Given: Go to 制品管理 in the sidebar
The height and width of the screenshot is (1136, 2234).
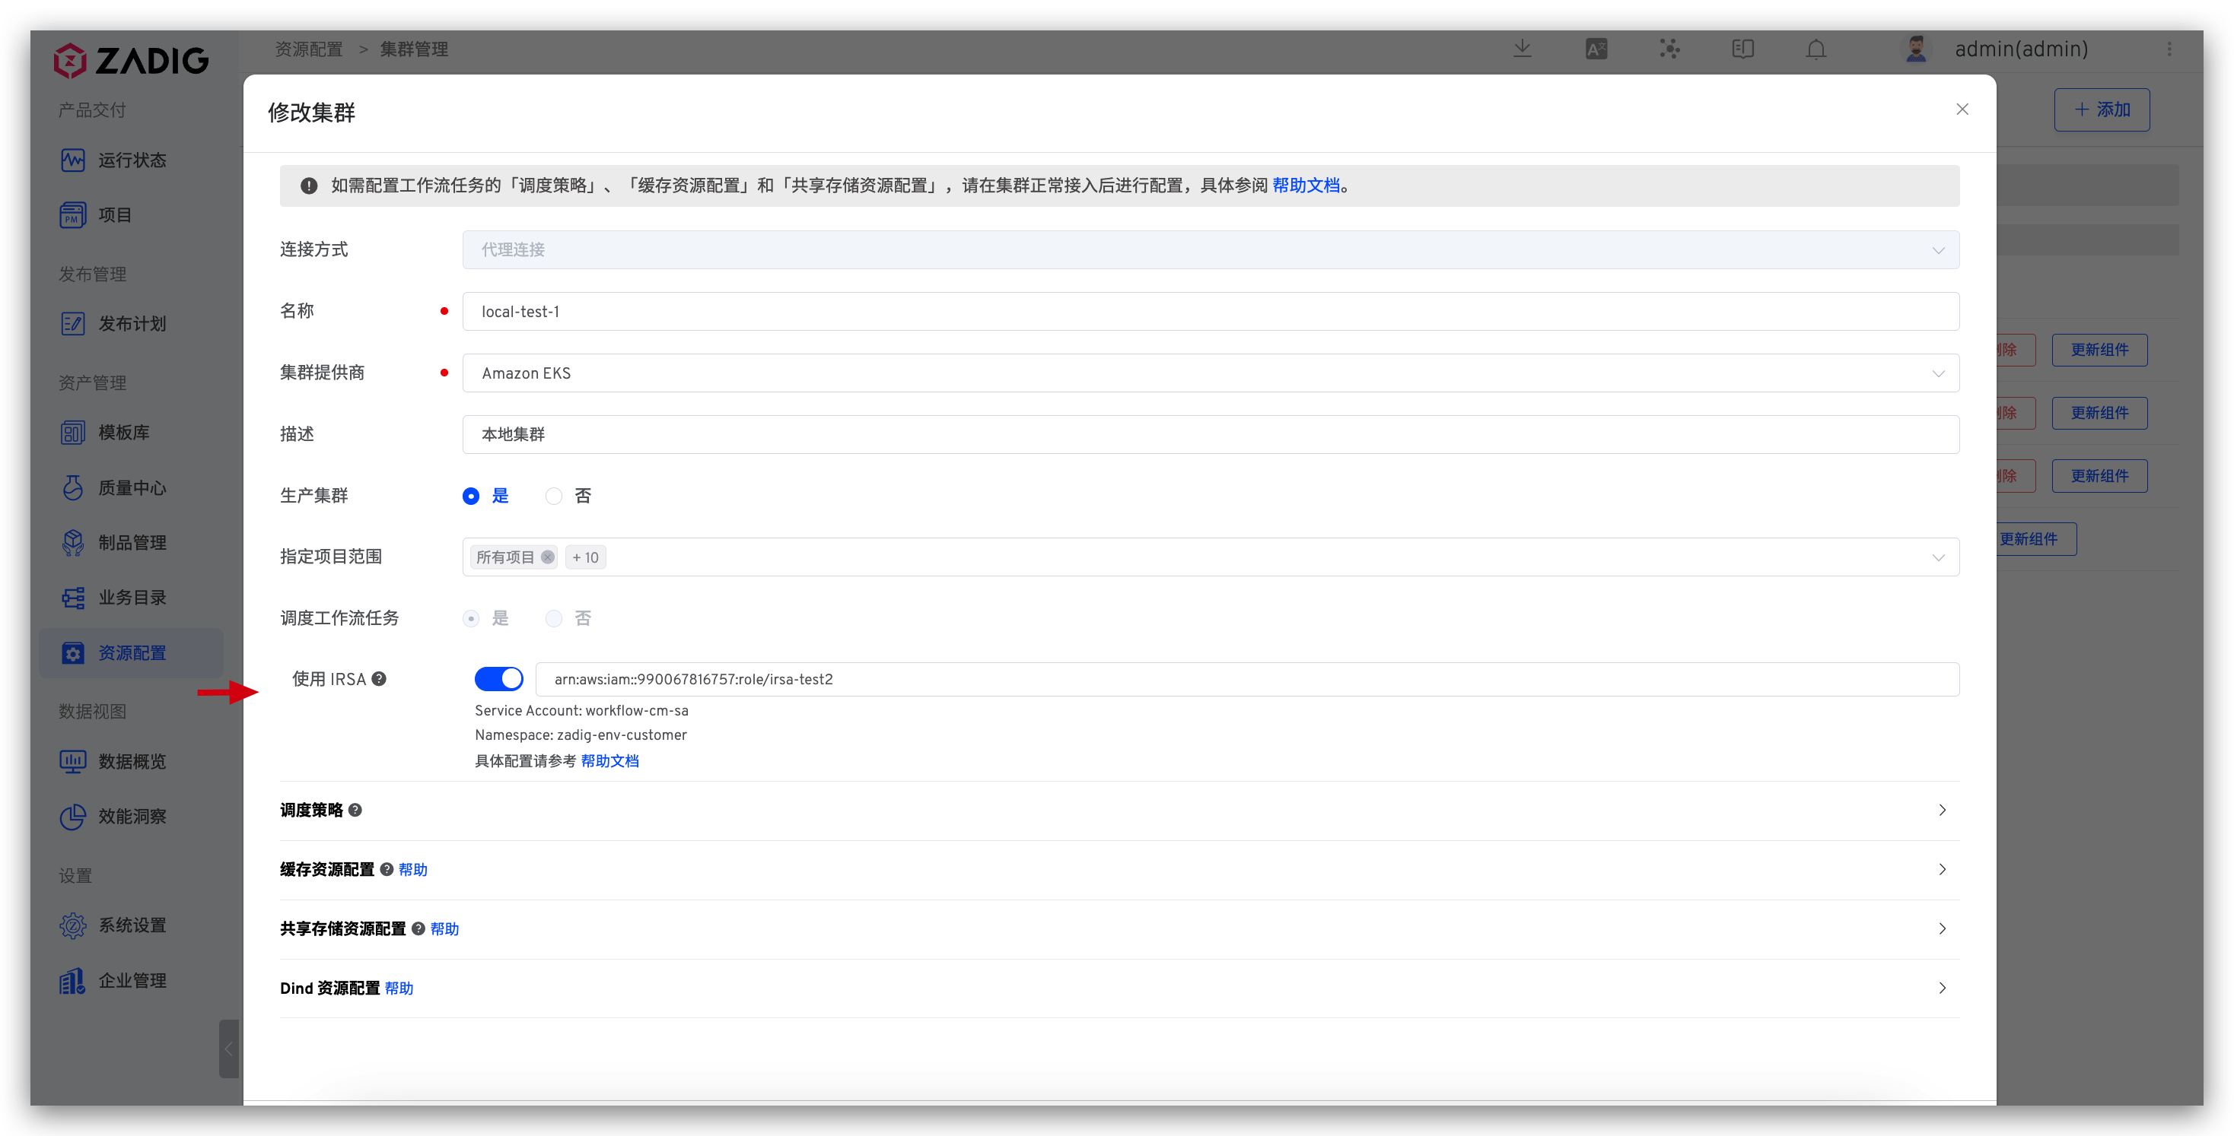Looking at the screenshot, I should point(132,542).
